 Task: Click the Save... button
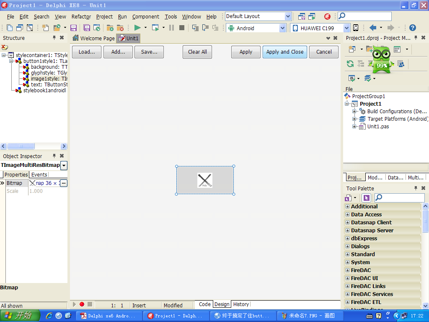[150, 52]
